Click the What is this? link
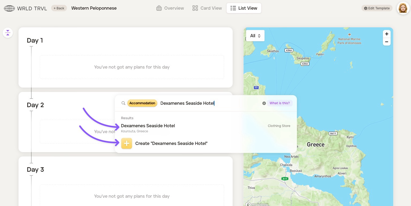This screenshot has height=206, width=411. (280, 103)
